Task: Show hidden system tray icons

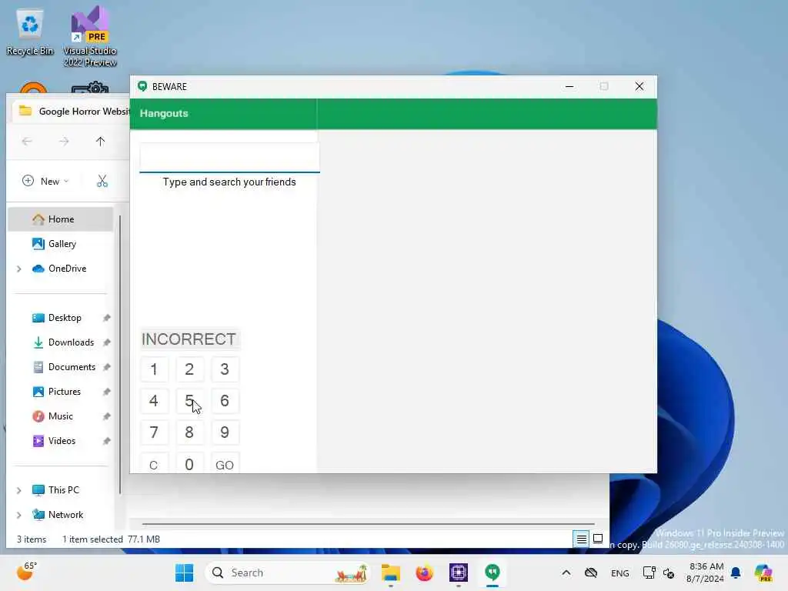Action: tap(566, 573)
